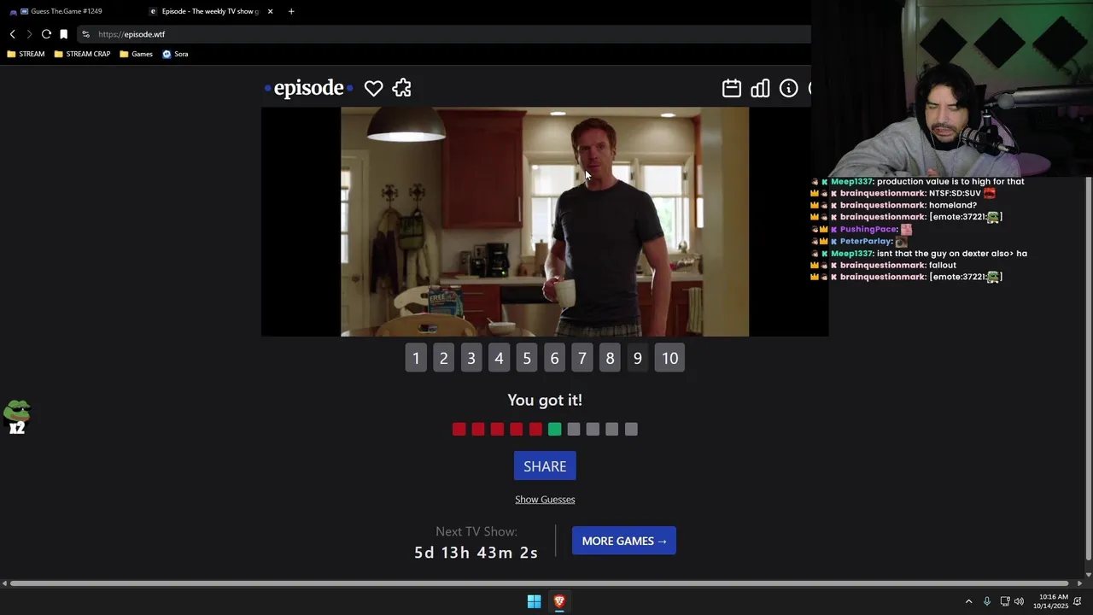Open the STREAM CRAP bookmarks folder
Screen dimensions: 1093x615
tap(82, 54)
